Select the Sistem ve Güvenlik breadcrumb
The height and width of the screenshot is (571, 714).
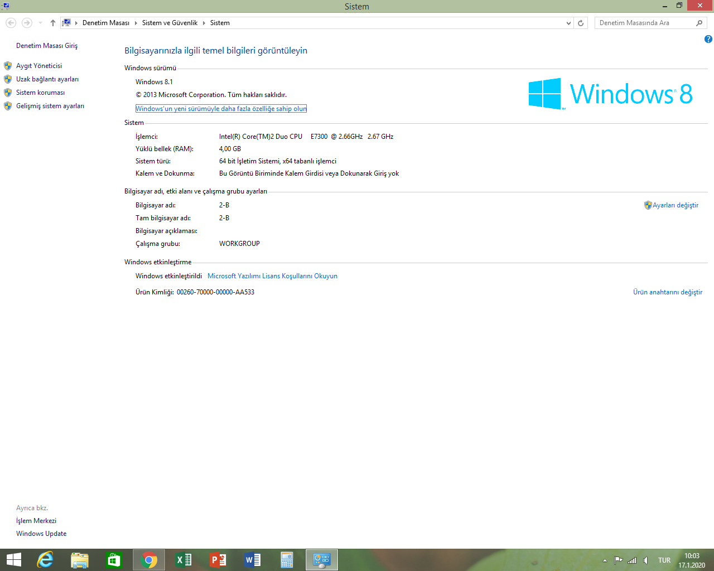[x=170, y=23]
